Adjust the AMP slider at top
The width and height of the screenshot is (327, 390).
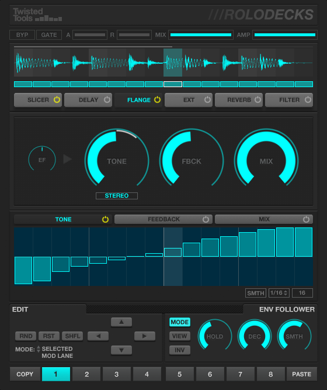(x=285, y=35)
